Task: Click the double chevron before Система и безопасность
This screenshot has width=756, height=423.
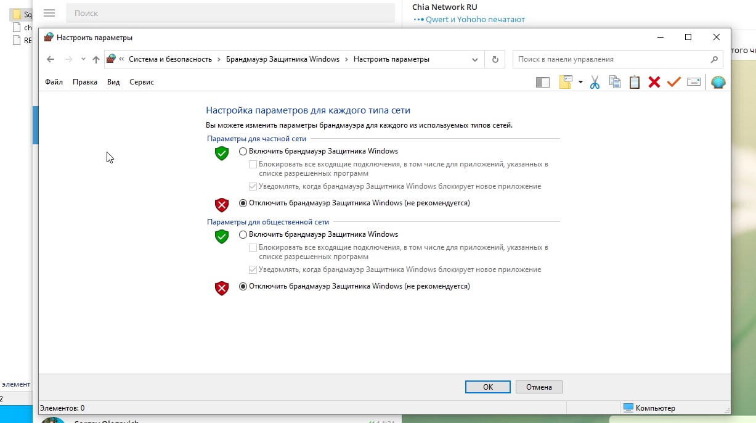Action: (122, 59)
